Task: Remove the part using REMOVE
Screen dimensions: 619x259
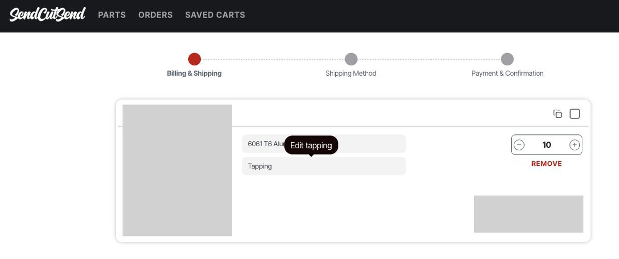Action: [x=547, y=164]
